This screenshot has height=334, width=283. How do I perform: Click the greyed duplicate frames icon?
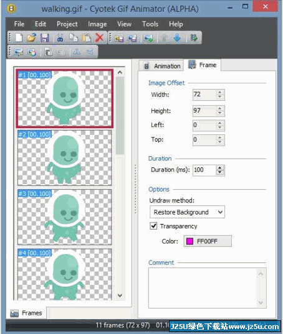pyautogui.click(x=61, y=52)
